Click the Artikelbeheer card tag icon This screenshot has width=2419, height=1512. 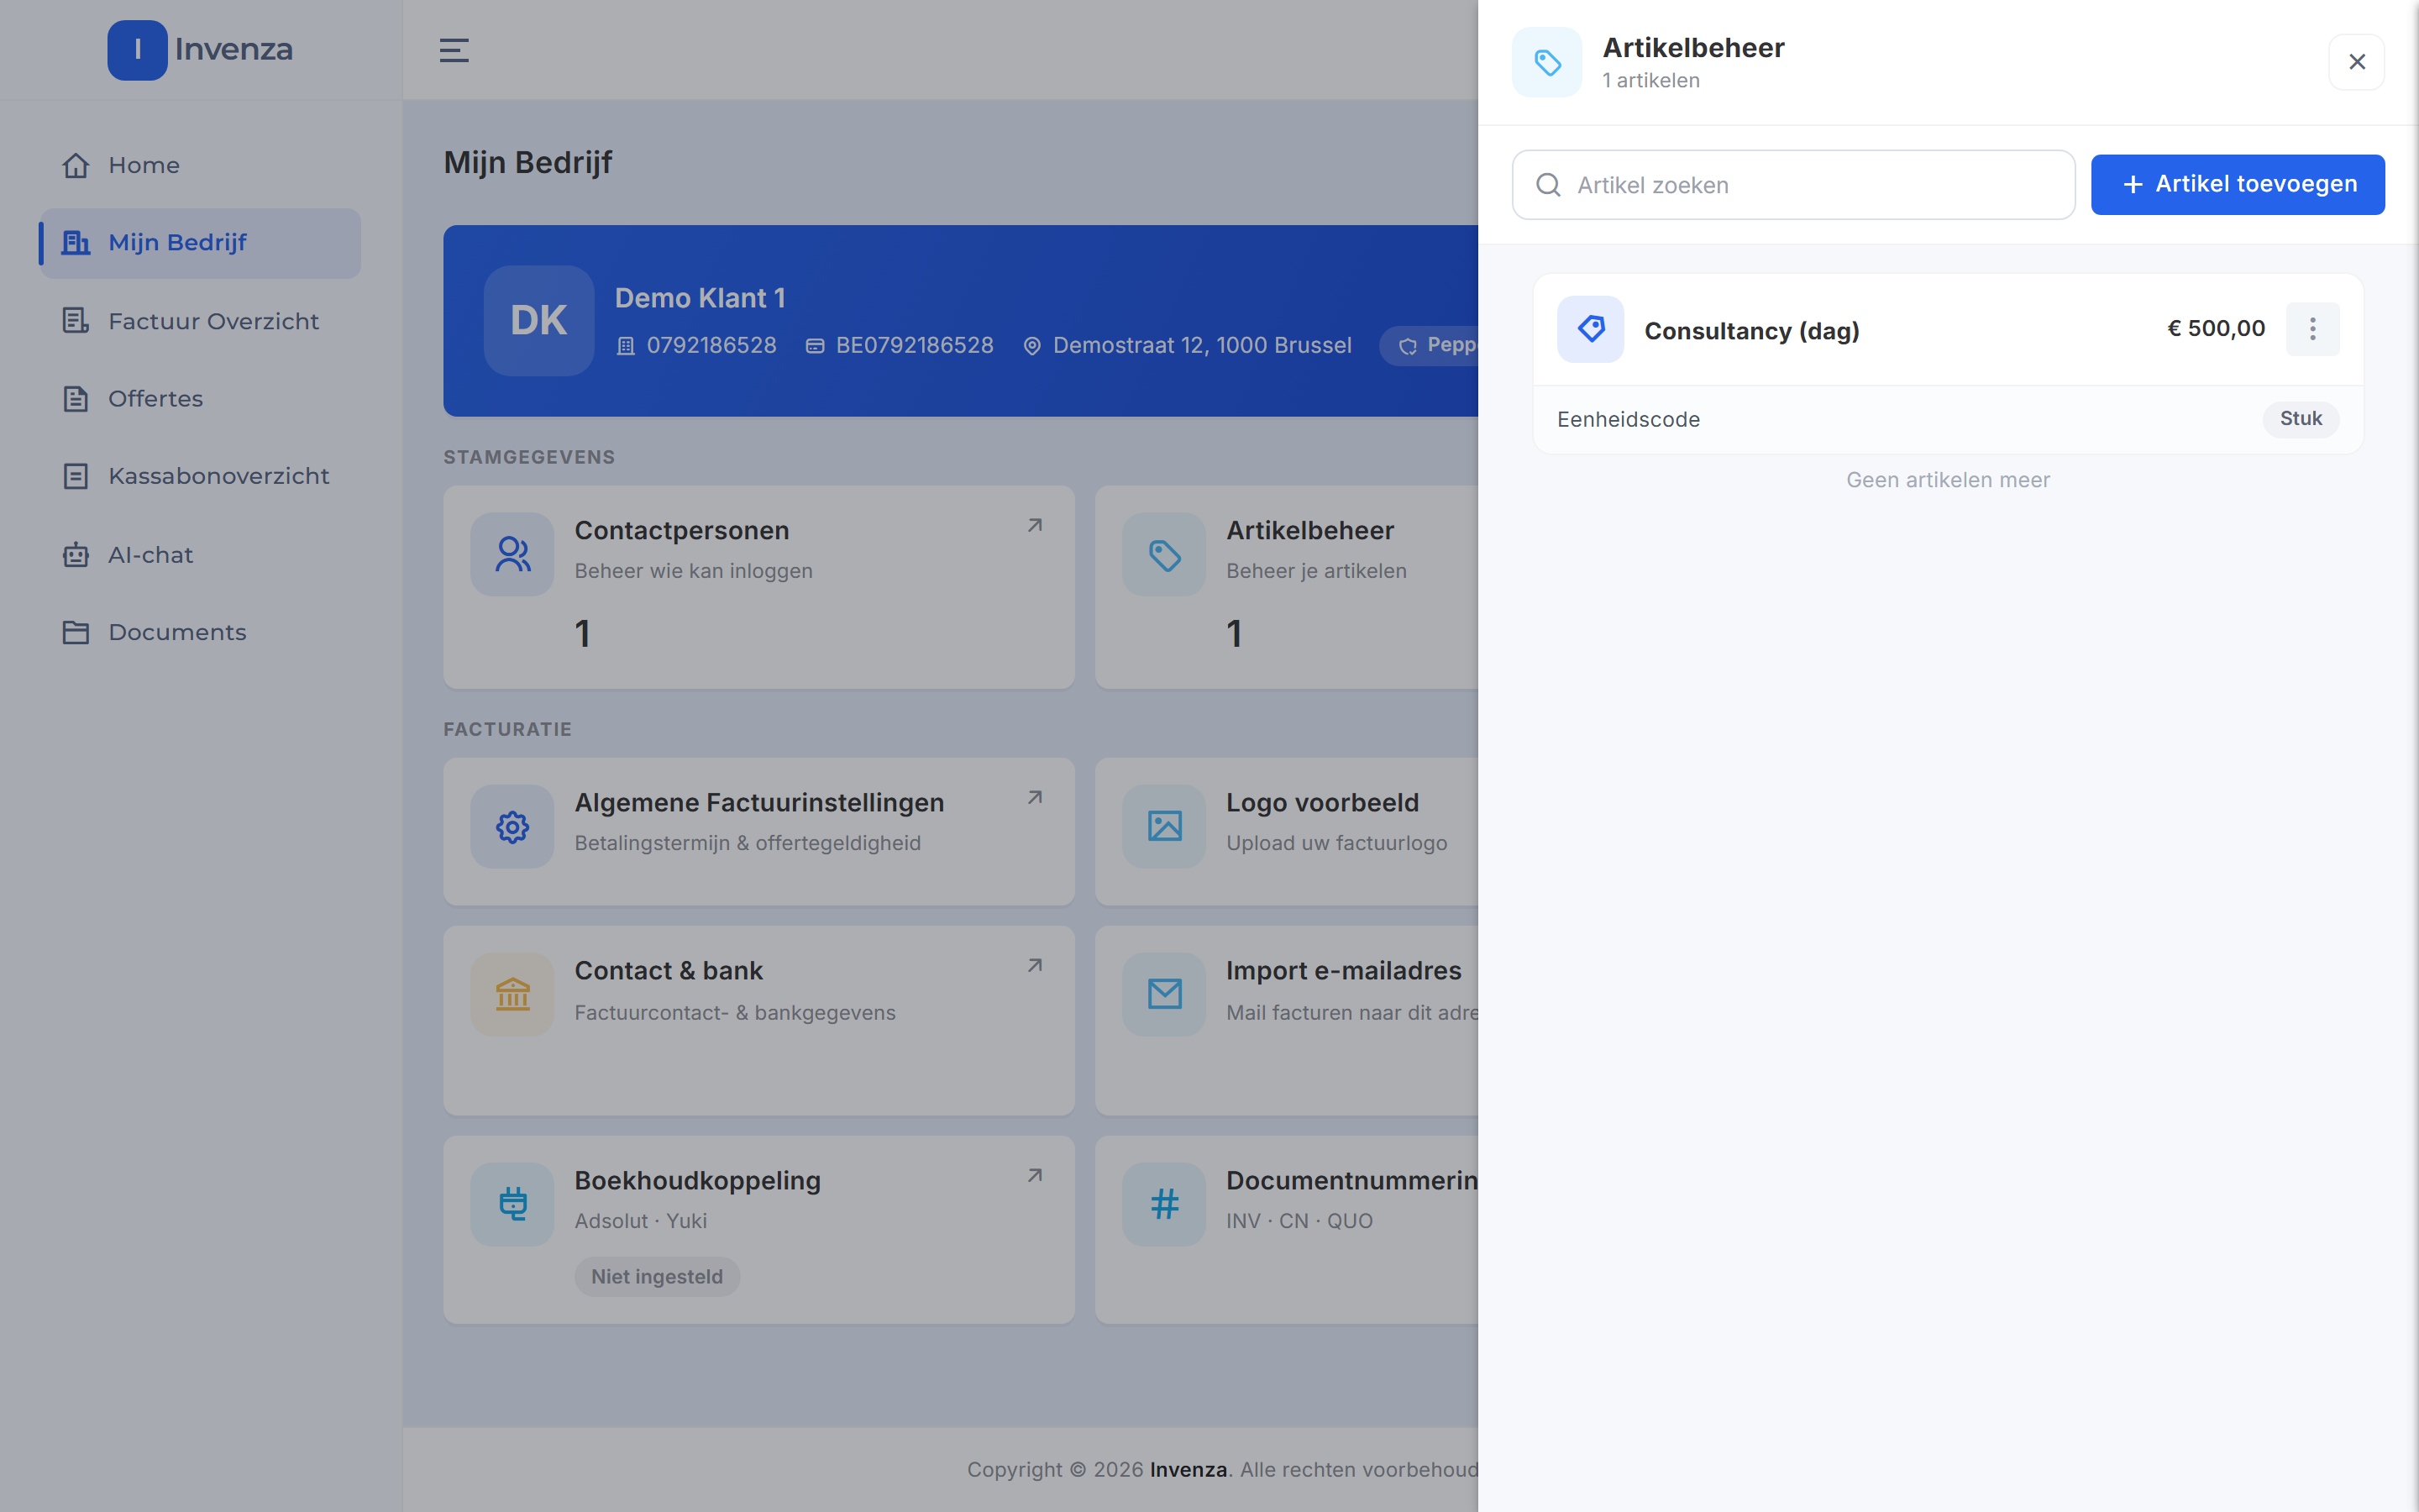coord(1163,554)
